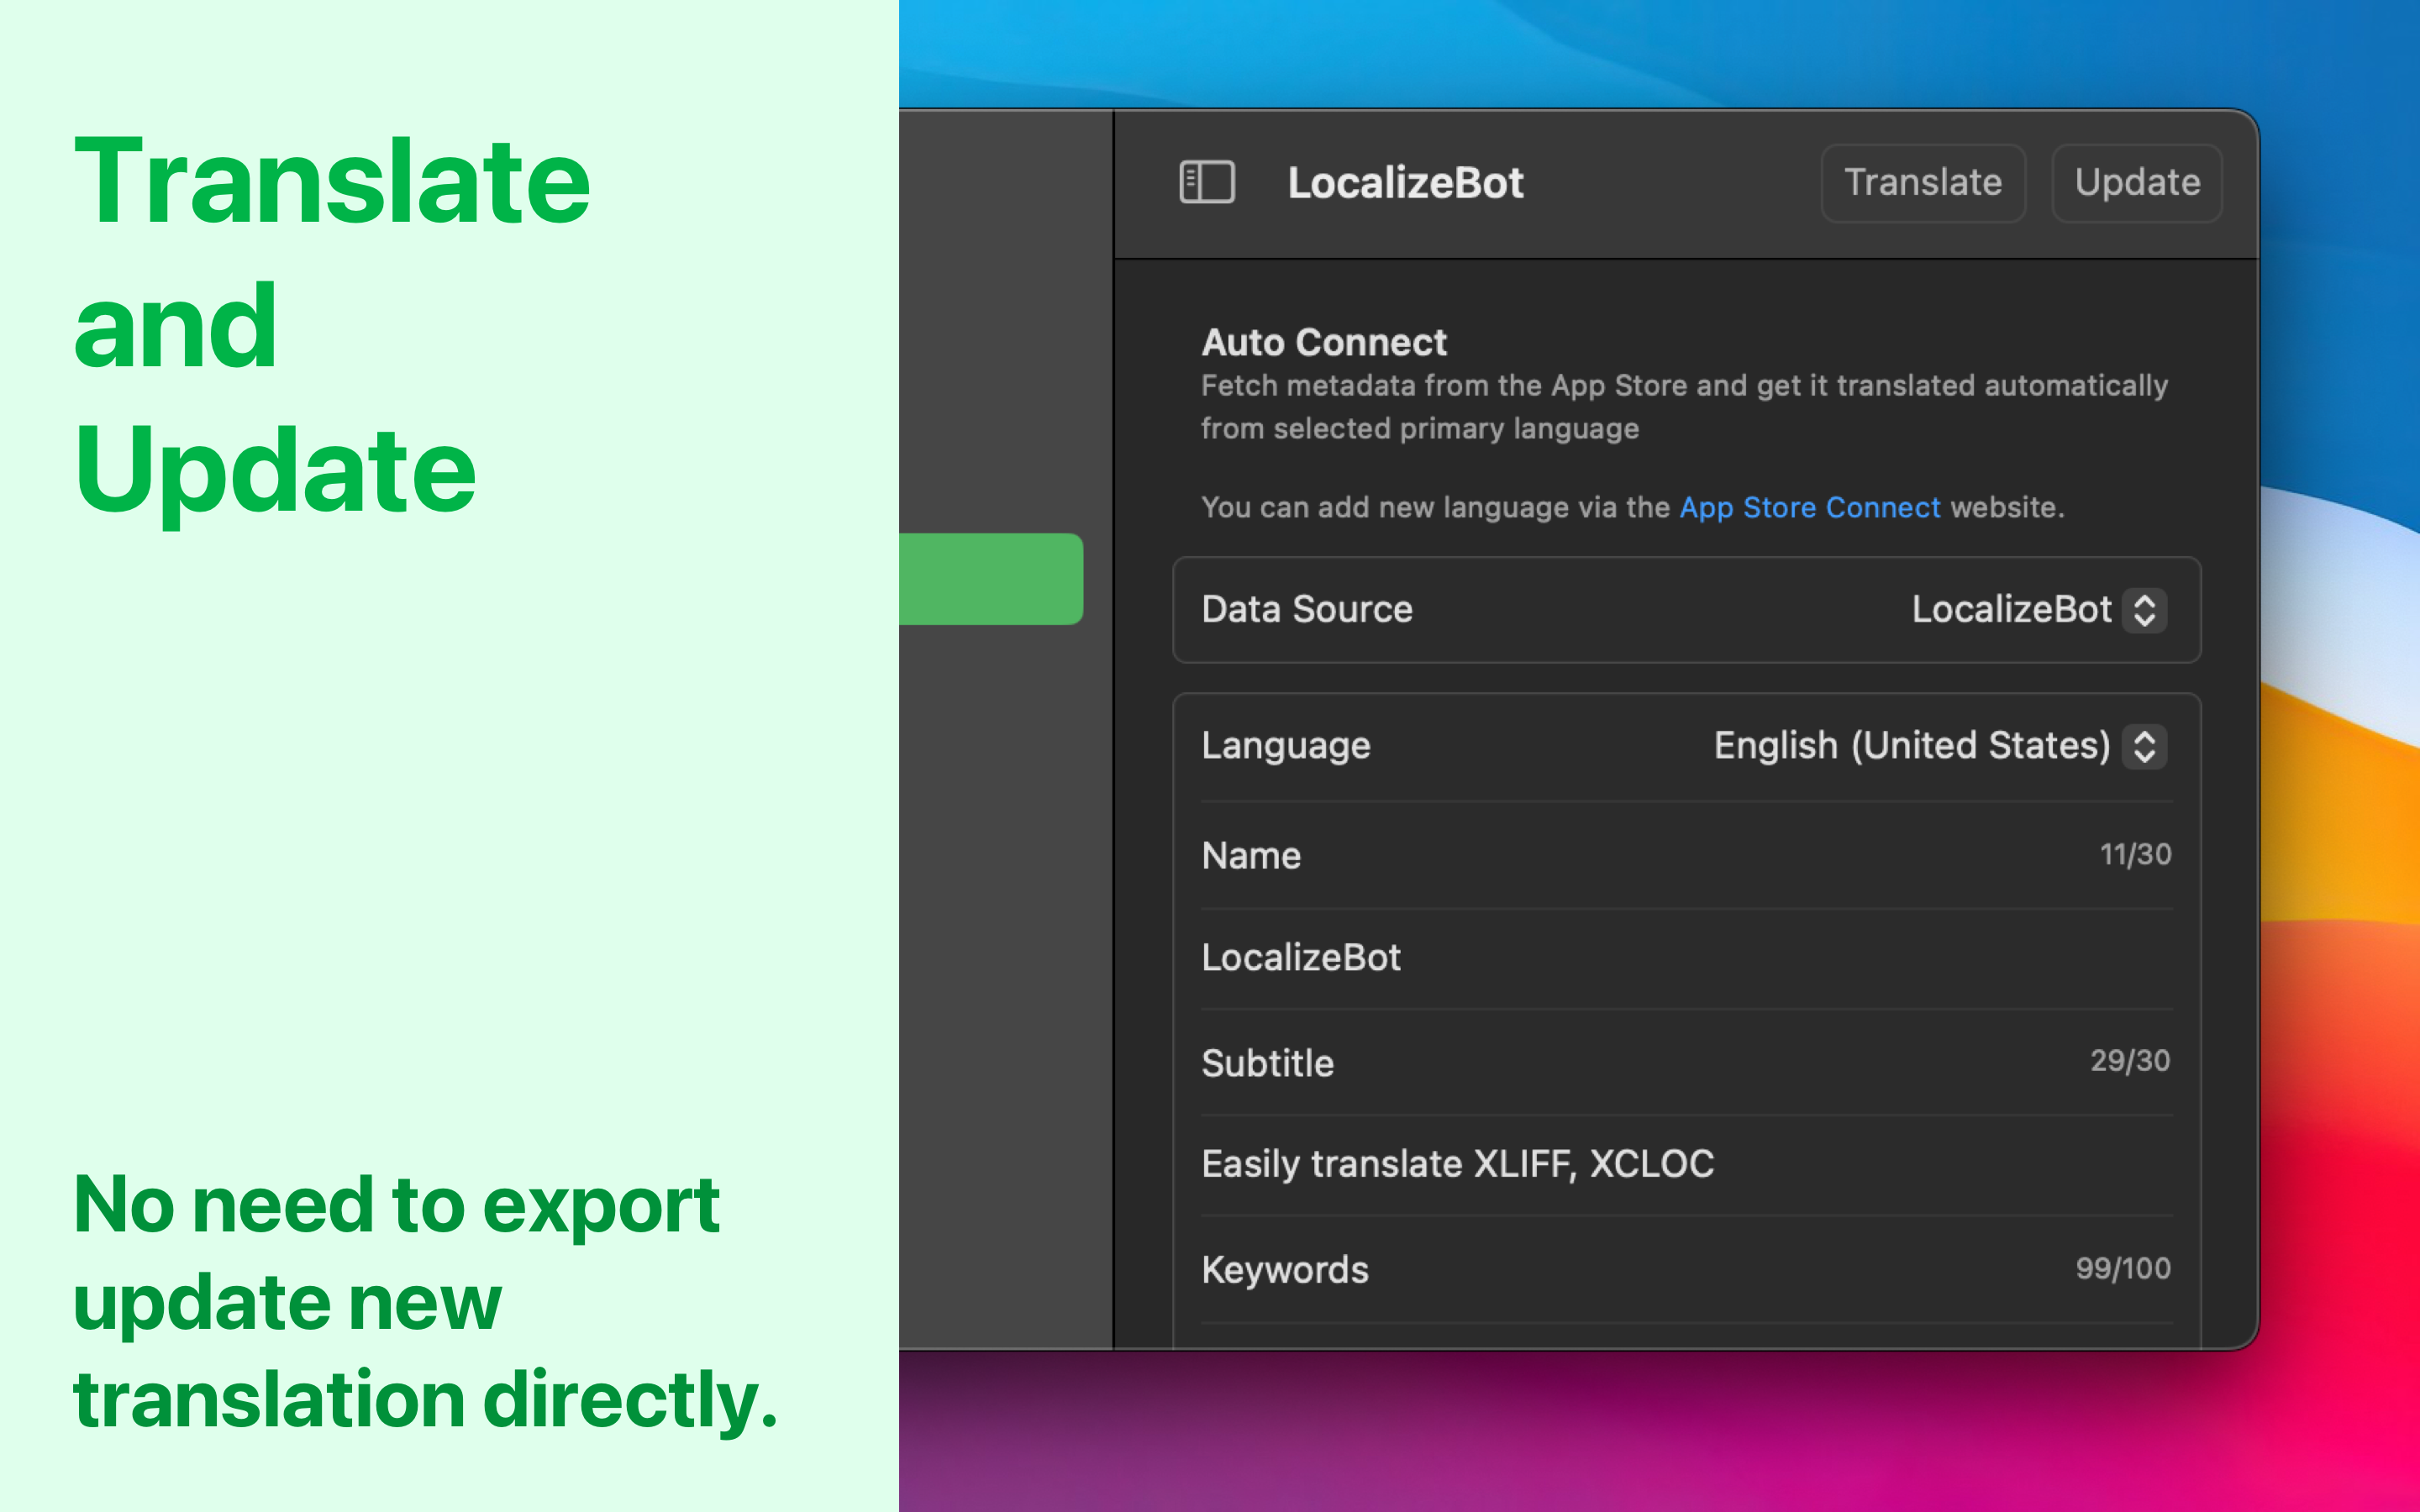Toggle the sidebar icon
Viewport: 2420px width, 1512px height.
1207,183
